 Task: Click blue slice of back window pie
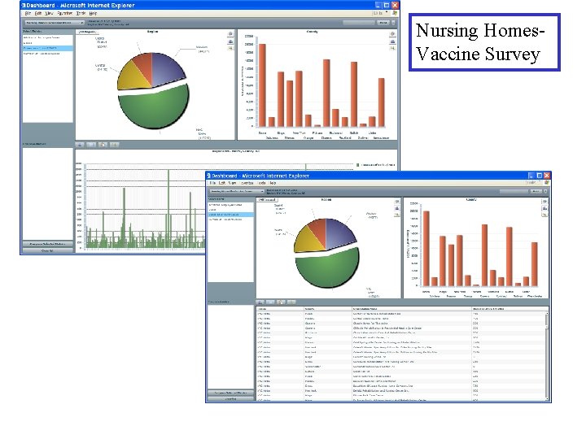coord(167,69)
